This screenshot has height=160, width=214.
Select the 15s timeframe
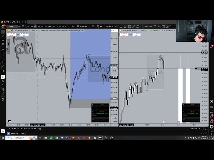point(28,26)
